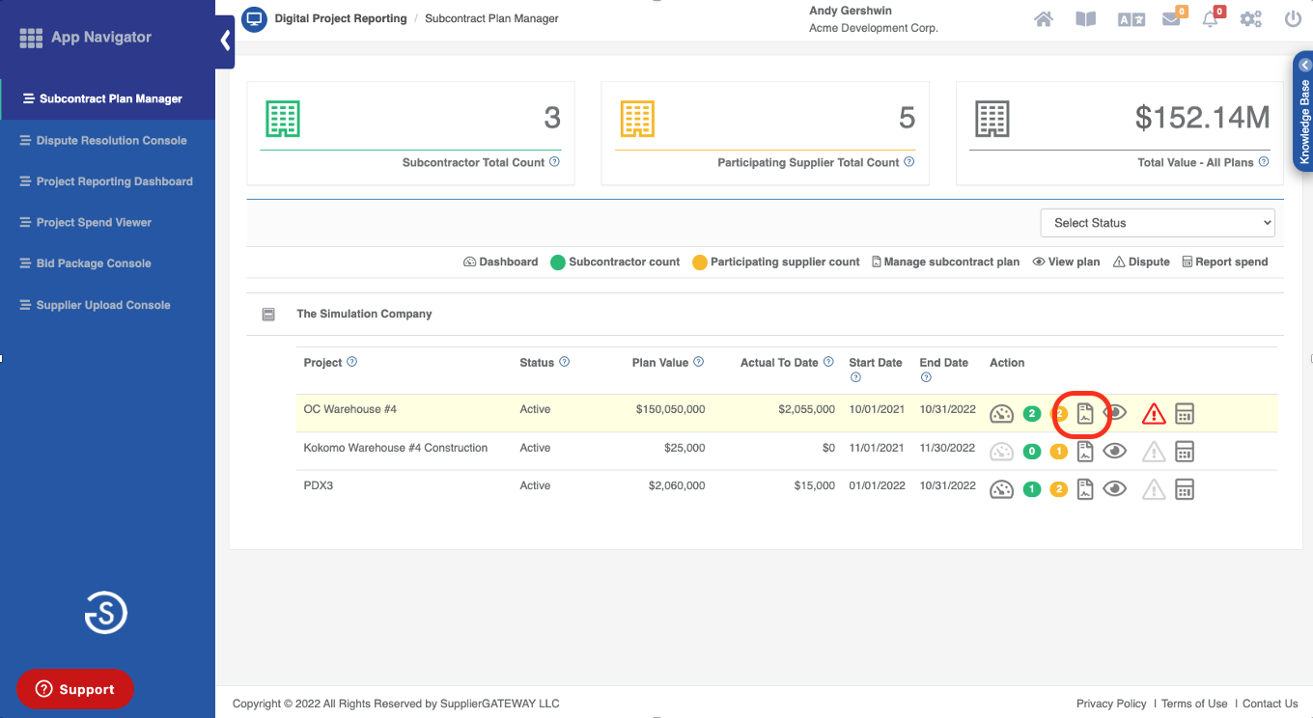Open the mail inbox icon

[x=1171, y=19]
